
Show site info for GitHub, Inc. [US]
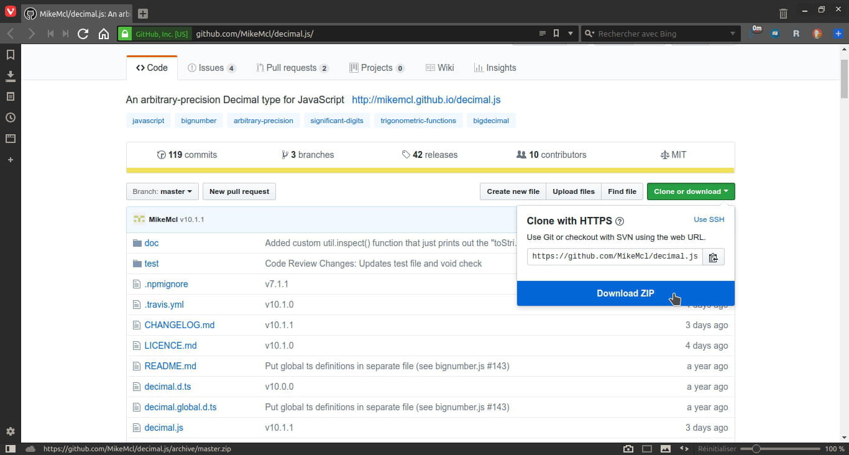click(154, 34)
